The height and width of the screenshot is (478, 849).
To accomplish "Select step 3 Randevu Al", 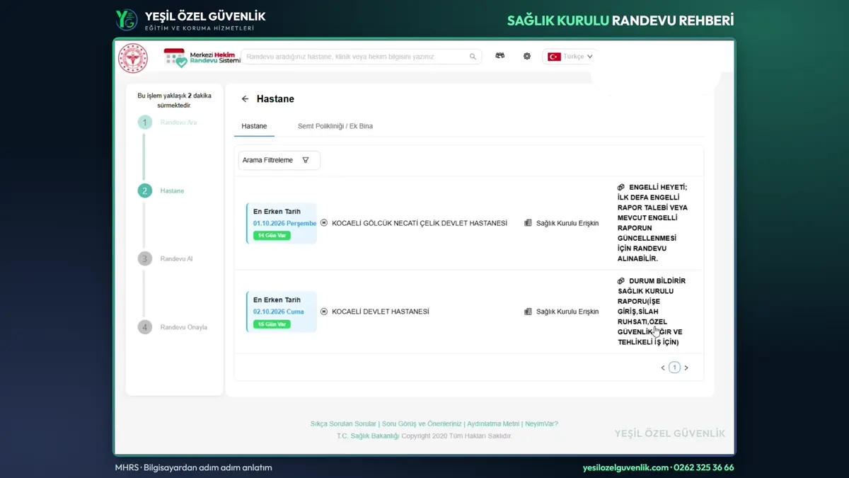I will (166, 258).
